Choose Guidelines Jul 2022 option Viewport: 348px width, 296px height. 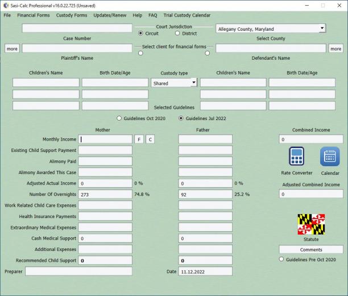[x=181, y=118]
